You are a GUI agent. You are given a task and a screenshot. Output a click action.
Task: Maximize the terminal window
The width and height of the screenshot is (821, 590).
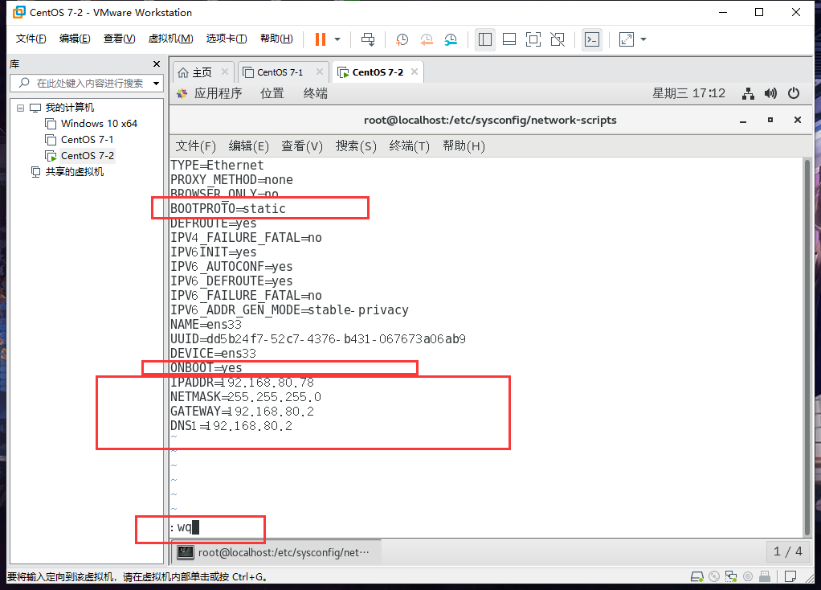770,120
